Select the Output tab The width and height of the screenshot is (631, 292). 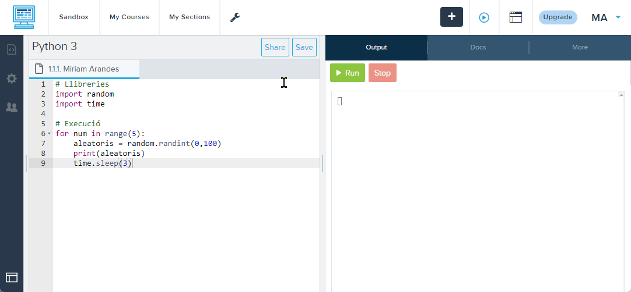tap(376, 47)
